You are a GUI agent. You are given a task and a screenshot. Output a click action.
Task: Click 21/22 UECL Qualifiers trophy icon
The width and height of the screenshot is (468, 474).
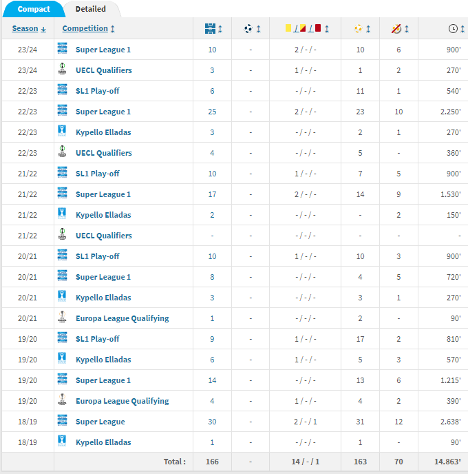click(62, 234)
